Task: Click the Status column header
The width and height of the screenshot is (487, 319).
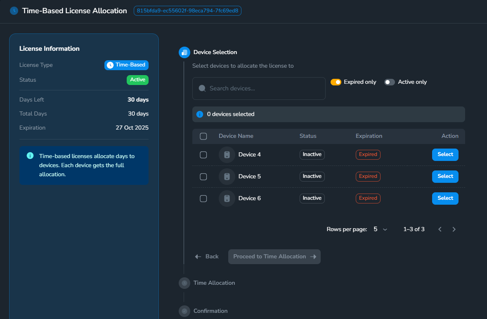Action: 308,136
